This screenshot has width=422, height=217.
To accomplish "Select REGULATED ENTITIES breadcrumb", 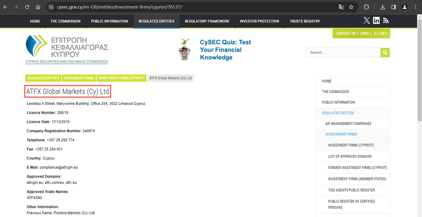I will [x=43, y=78].
